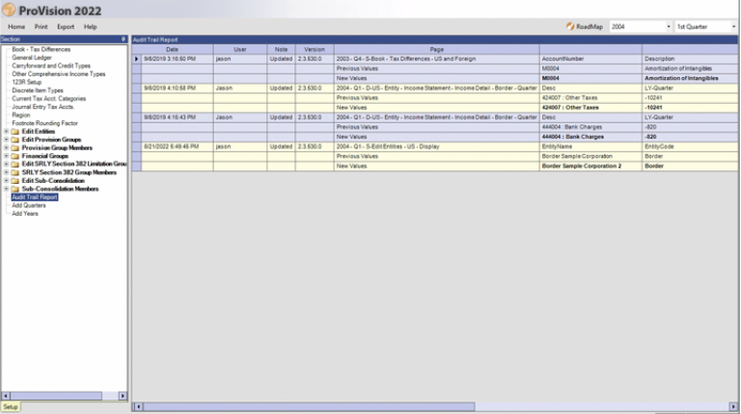Click the ProVision logo icon

click(x=10, y=9)
